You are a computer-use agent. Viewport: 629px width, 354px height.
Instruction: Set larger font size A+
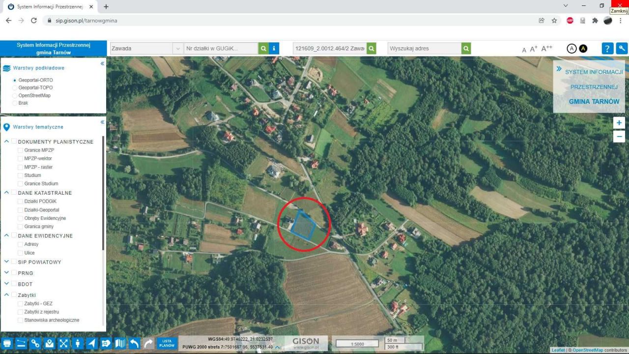click(534, 49)
